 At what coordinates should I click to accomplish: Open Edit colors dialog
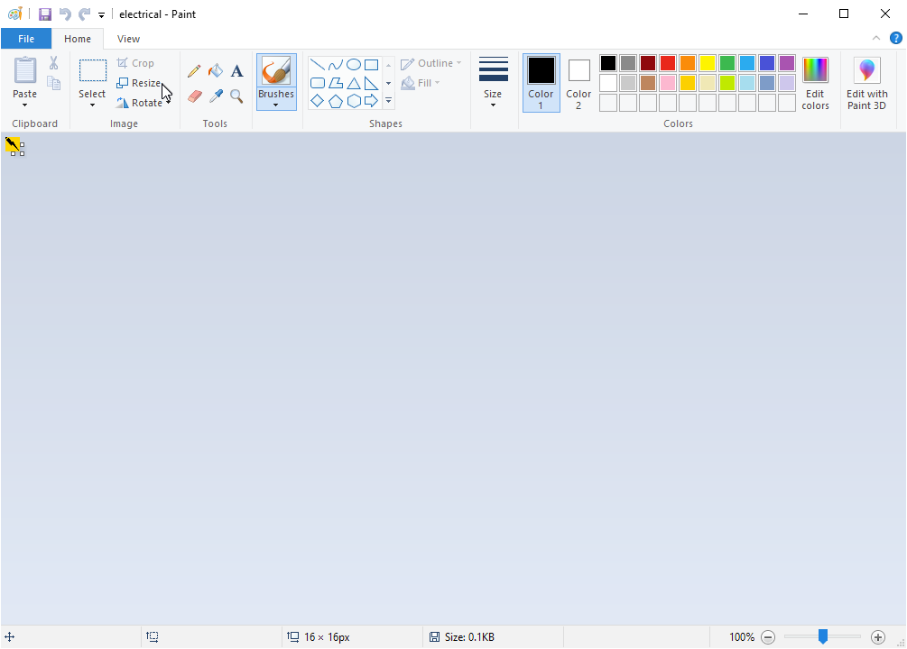[x=815, y=82]
